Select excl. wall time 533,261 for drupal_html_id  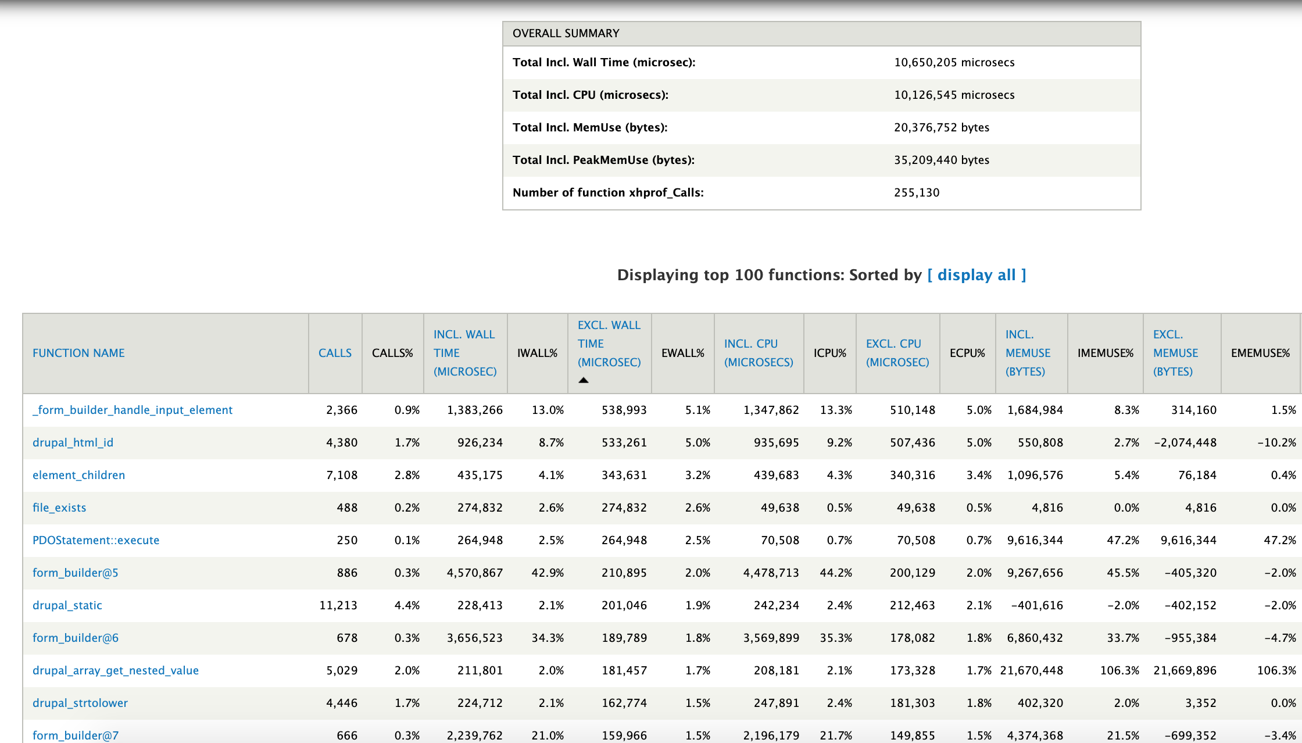(624, 442)
